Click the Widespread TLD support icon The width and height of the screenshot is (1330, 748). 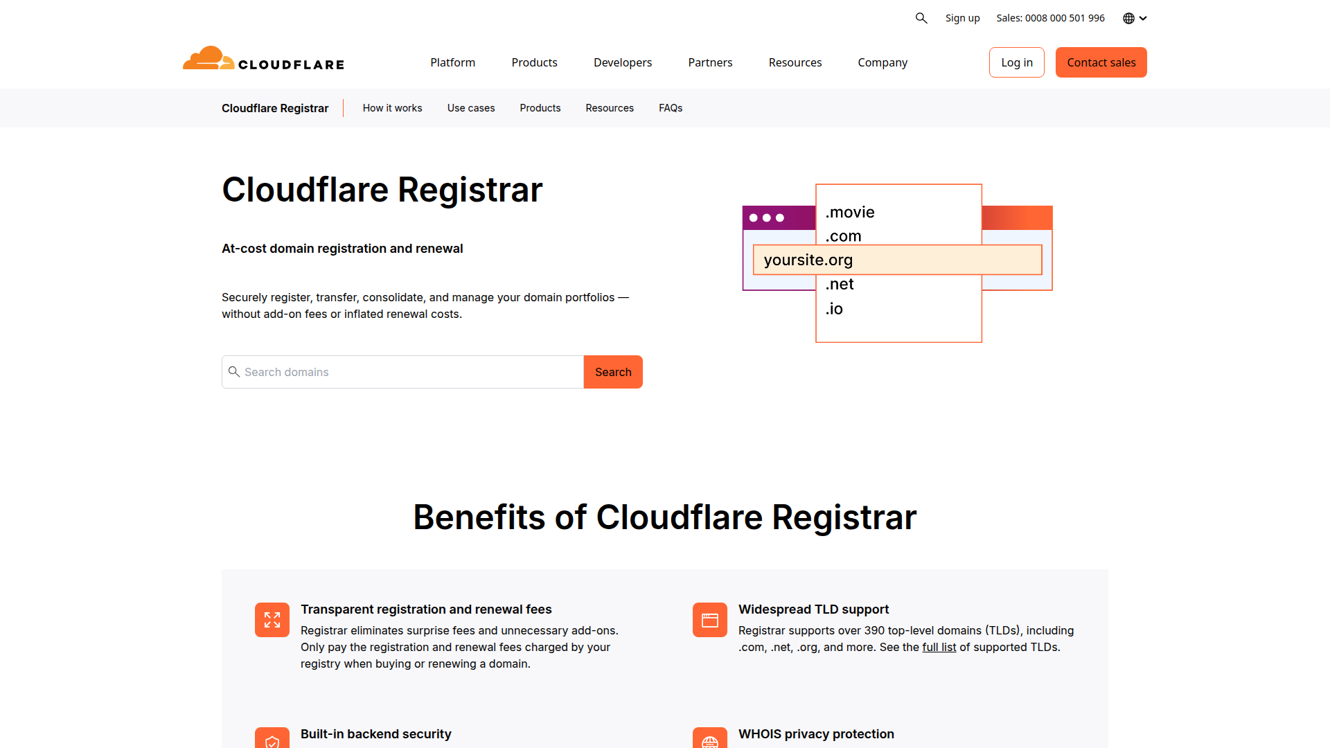coord(710,620)
